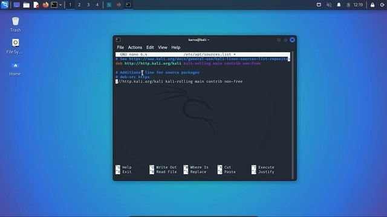
Task: Switch to workspace 1
Action: [x=70, y=5]
